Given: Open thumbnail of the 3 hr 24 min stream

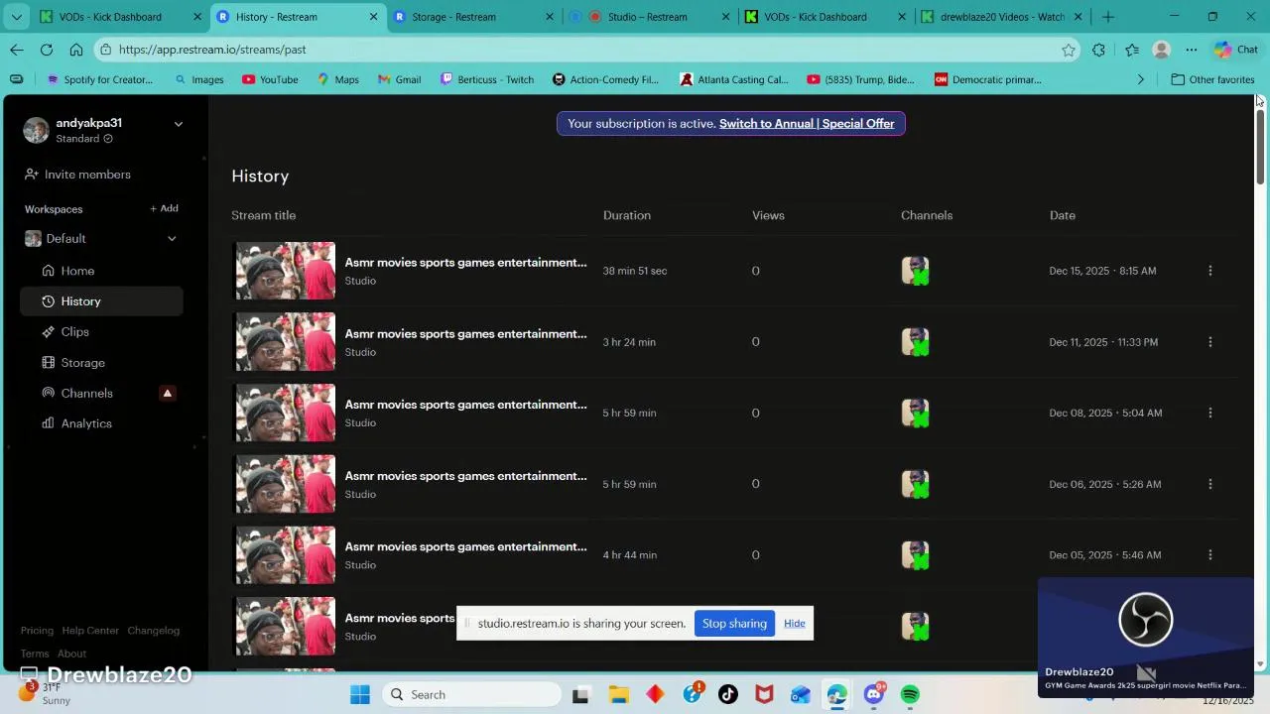Looking at the screenshot, I should pos(285,342).
